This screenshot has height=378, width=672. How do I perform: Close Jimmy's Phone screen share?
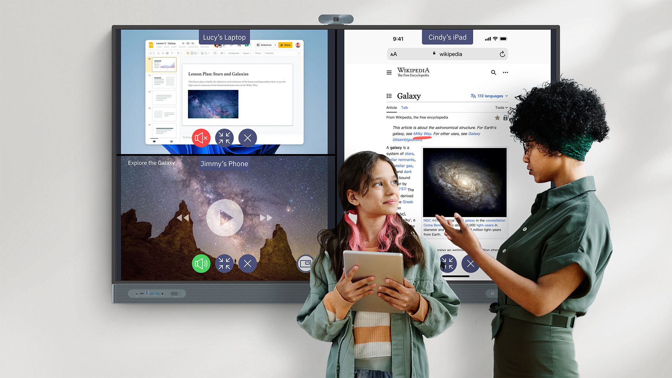click(247, 264)
